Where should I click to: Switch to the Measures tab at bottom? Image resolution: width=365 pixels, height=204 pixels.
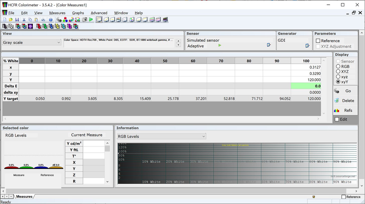(24, 196)
